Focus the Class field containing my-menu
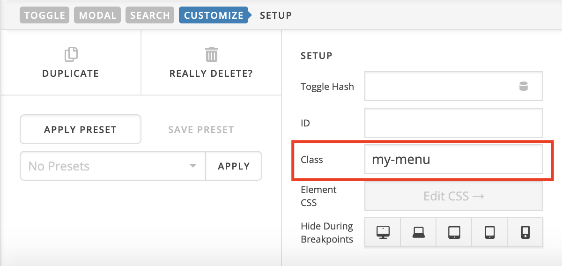 (x=454, y=159)
